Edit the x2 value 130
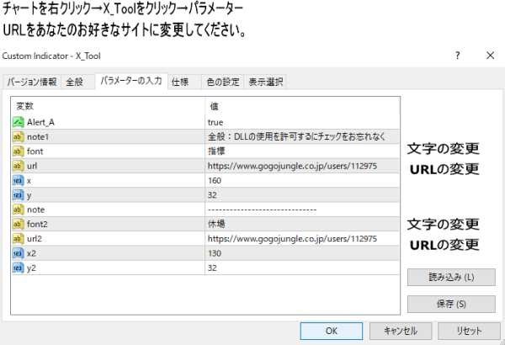Viewport: 505px width, 345px height. pyautogui.click(x=302, y=253)
